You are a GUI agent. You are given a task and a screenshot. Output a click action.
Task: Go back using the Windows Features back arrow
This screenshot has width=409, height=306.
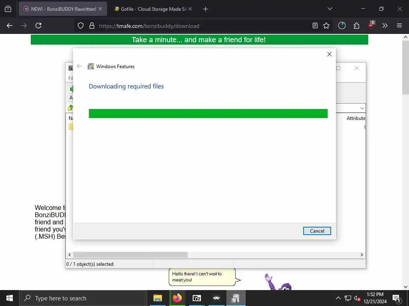[79, 67]
